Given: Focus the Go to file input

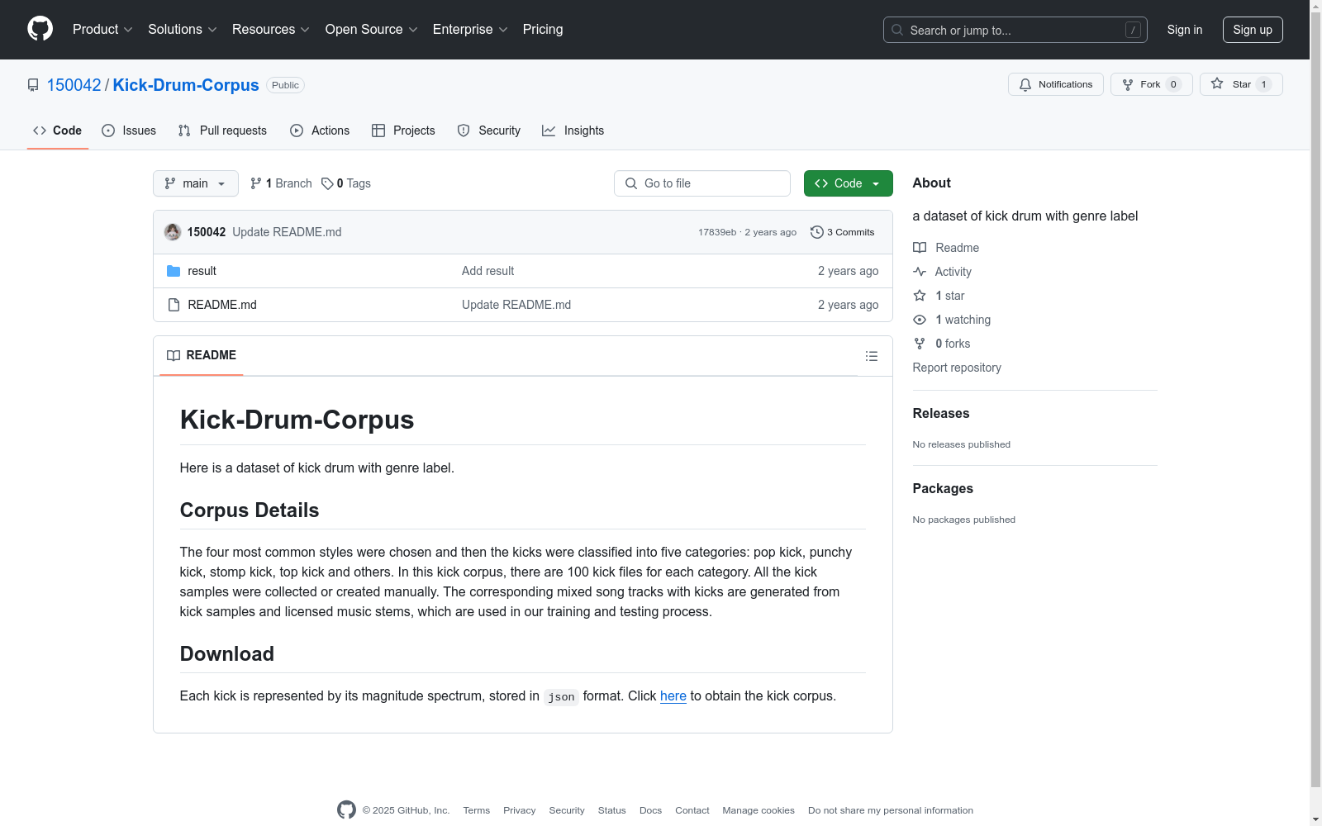Looking at the screenshot, I should tap(702, 183).
